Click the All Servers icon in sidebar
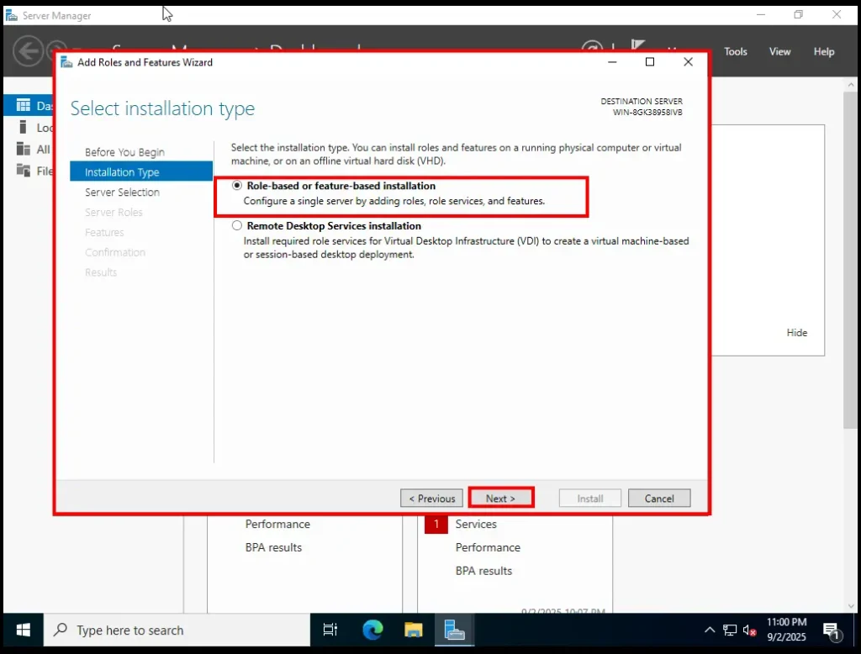Image resolution: width=861 pixels, height=654 pixels. point(23,149)
